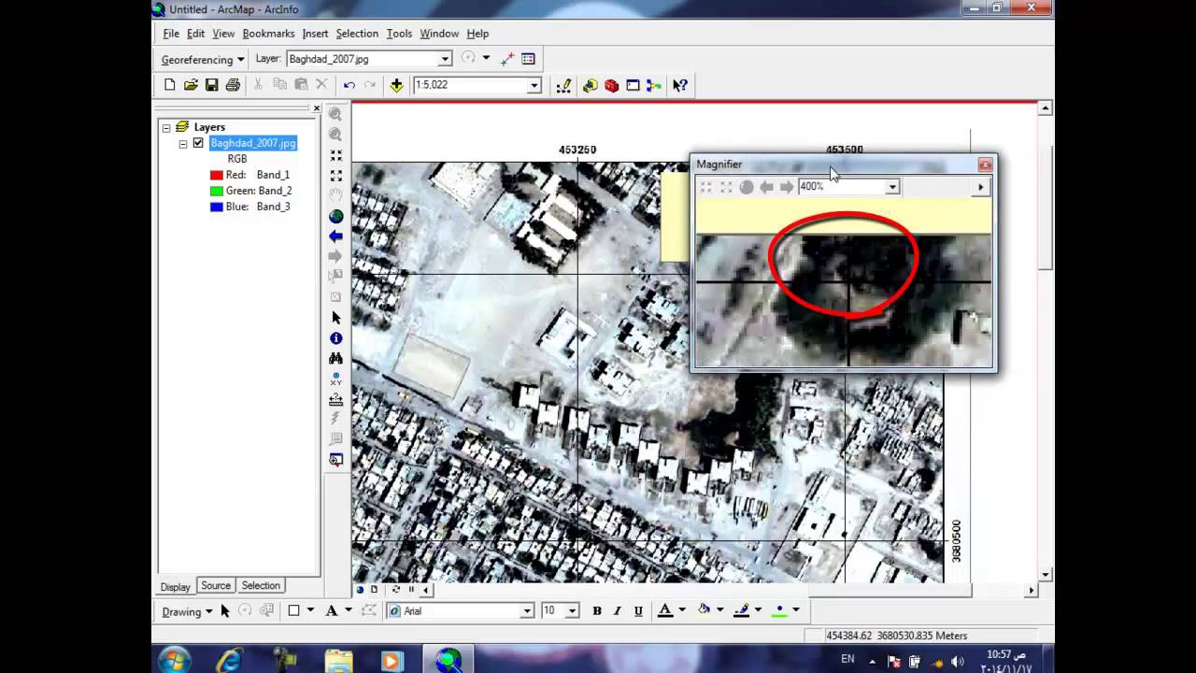Select the Add Control Points tool

[x=507, y=59]
